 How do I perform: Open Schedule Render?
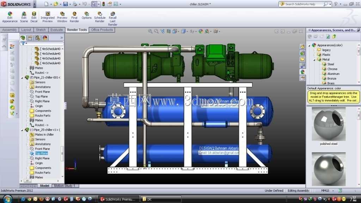pyautogui.click(x=99, y=17)
